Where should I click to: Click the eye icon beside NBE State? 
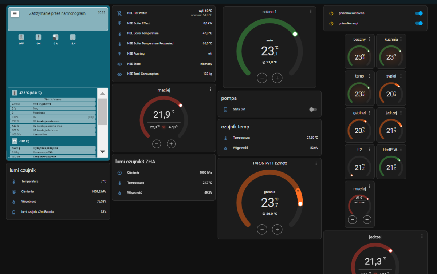(x=119, y=64)
